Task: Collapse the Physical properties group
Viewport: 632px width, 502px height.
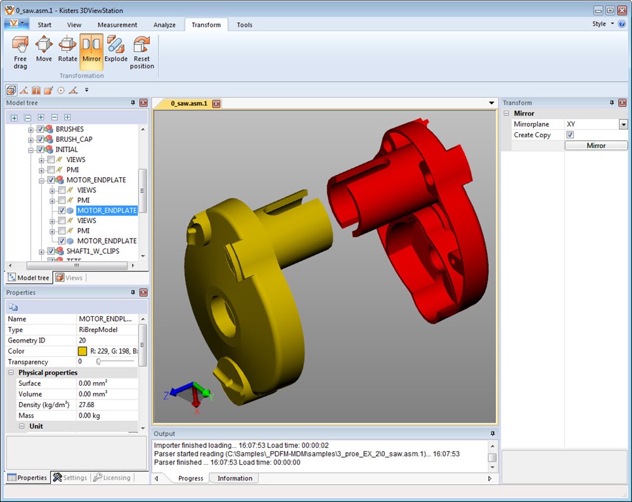Action: click(11, 372)
